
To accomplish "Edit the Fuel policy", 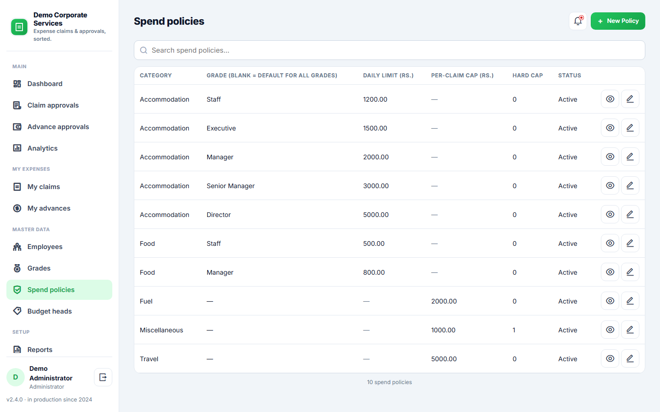I will coord(630,301).
